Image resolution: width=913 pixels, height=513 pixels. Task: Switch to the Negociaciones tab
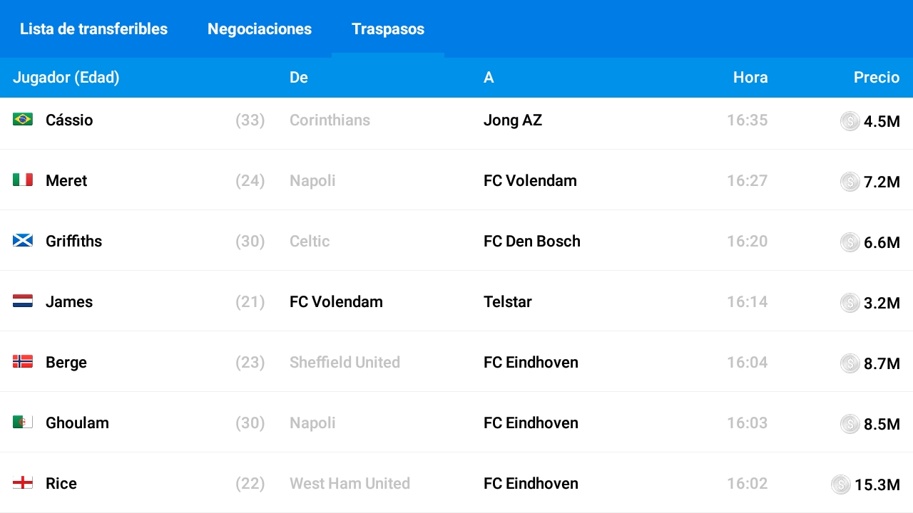260,29
